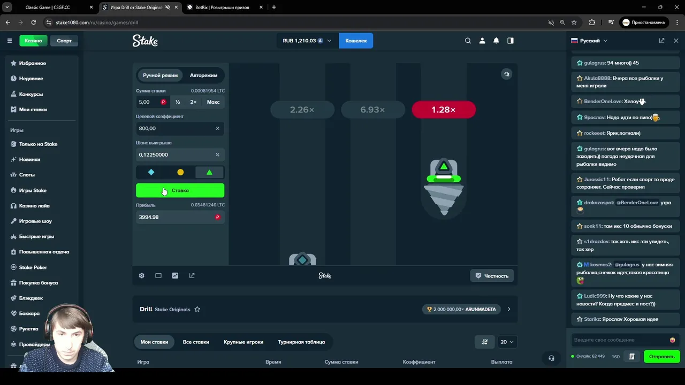
Task: Switch to Авторежим mode
Action: 203,75
